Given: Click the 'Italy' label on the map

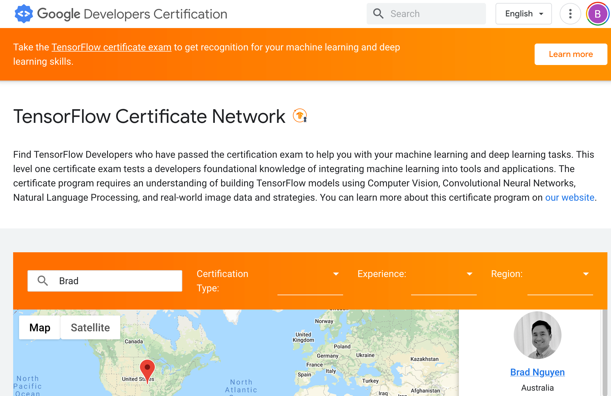Looking at the screenshot, I should [331, 371].
